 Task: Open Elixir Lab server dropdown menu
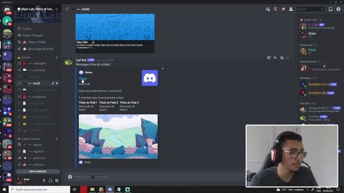click(x=38, y=9)
